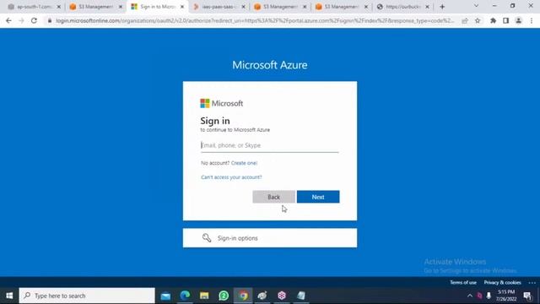Click the taskbar search box

pyautogui.click(x=87, y=296)
